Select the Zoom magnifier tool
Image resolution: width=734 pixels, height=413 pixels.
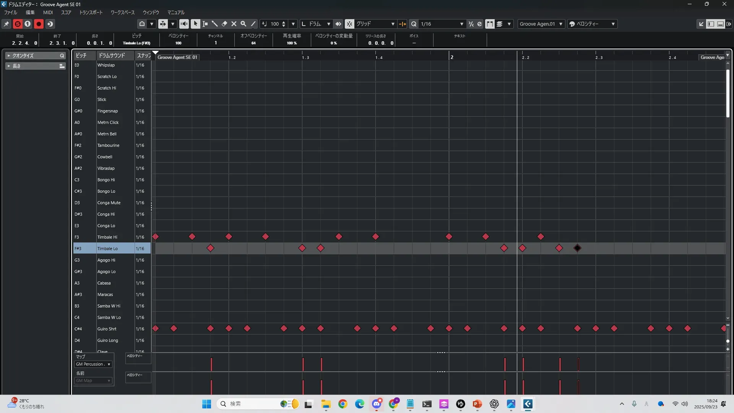pos(244,24)
